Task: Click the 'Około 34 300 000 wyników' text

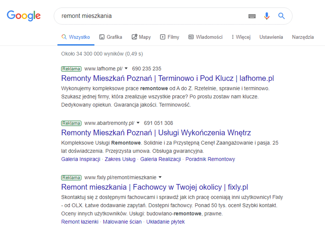Action: point(102,54)
